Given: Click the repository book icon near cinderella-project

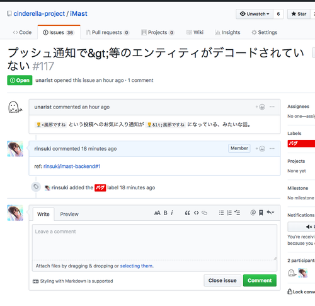Looking at the screenshot, I should (x=9, y=14).
